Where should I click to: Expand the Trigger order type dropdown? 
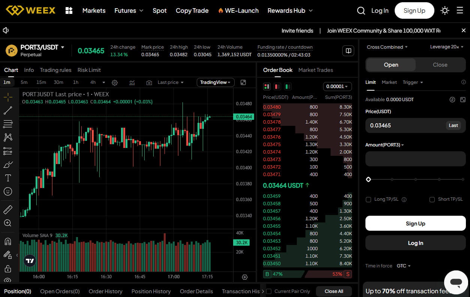413,82
